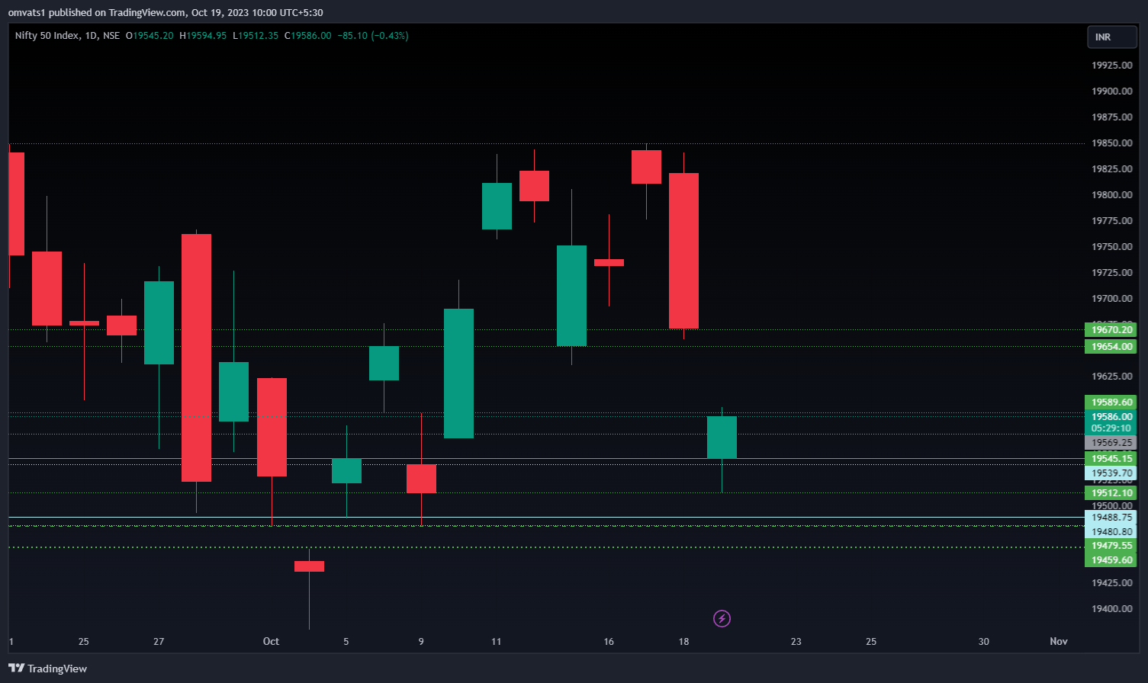1148x683 pixels.
Task: Click the 30 date label on time axis
Action: click(x=983, y=641)
